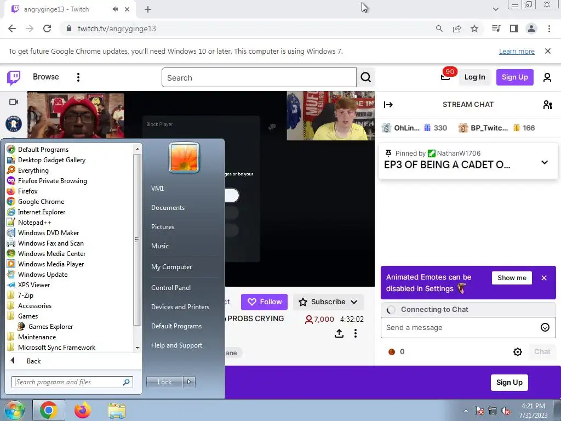This screenshot has height=421, width=561.
Task: Open Chrome profile avatar icon
Action: pyautogui.click(x=531, y=29)
